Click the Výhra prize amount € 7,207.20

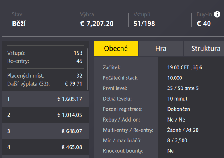pyautogui.click(x=97, y=24)
